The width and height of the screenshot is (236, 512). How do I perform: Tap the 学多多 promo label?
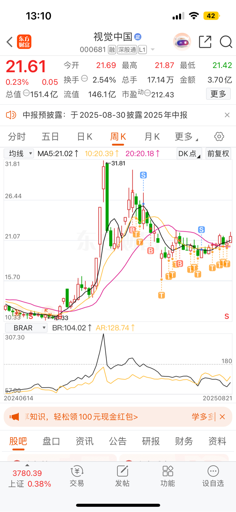(x=203, y=417)
